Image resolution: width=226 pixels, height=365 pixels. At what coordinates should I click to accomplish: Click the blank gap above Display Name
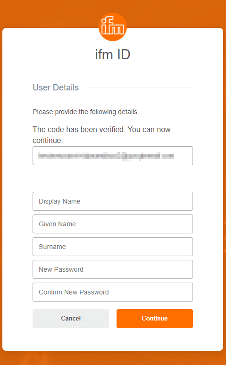113,178
